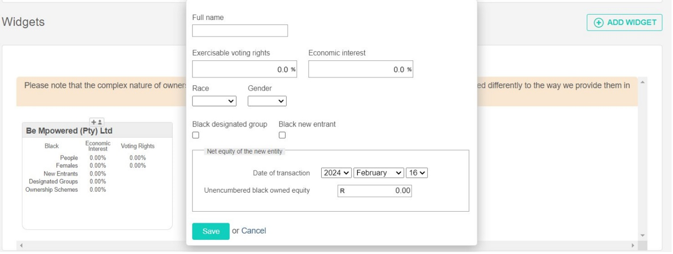Click the Unencumbered black owned equity field
Viewport: 673px width, 254px height.
[375, 191]
